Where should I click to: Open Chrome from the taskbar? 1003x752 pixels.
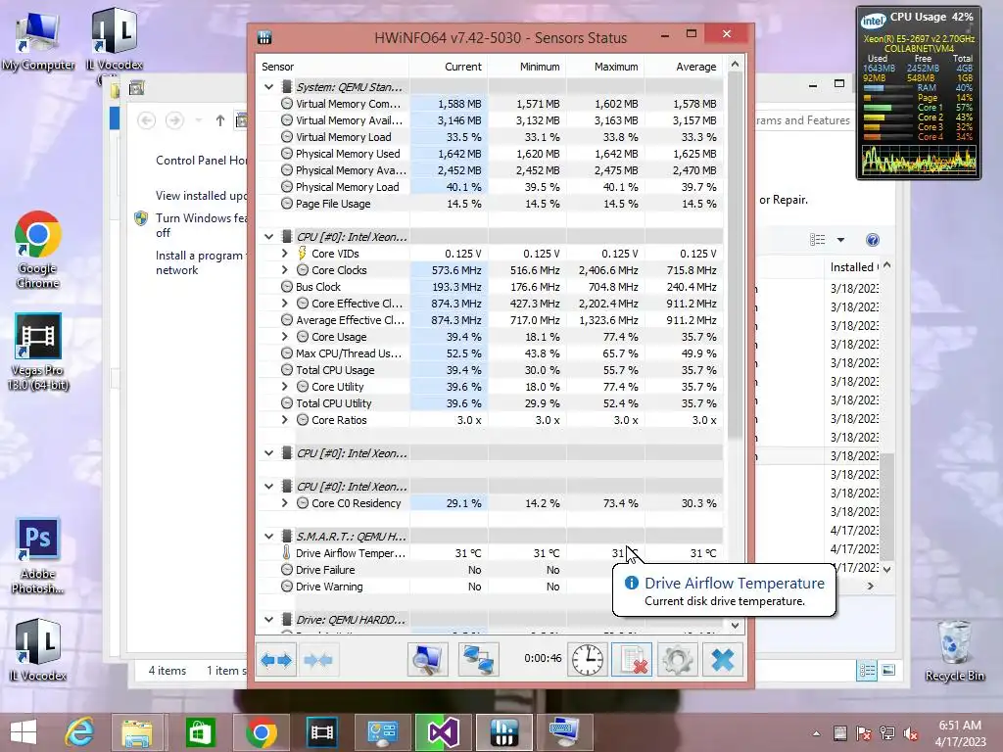pos(261,732)
